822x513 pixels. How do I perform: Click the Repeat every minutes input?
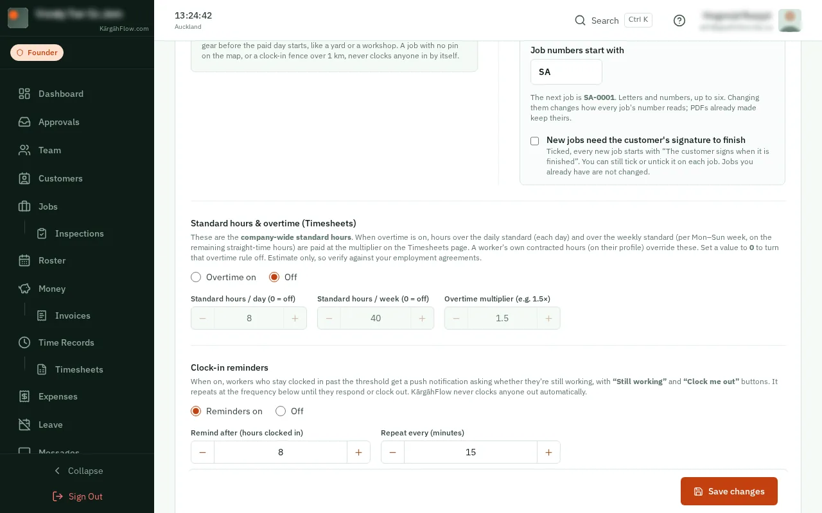pyautogui.click(x=471, y=452)
